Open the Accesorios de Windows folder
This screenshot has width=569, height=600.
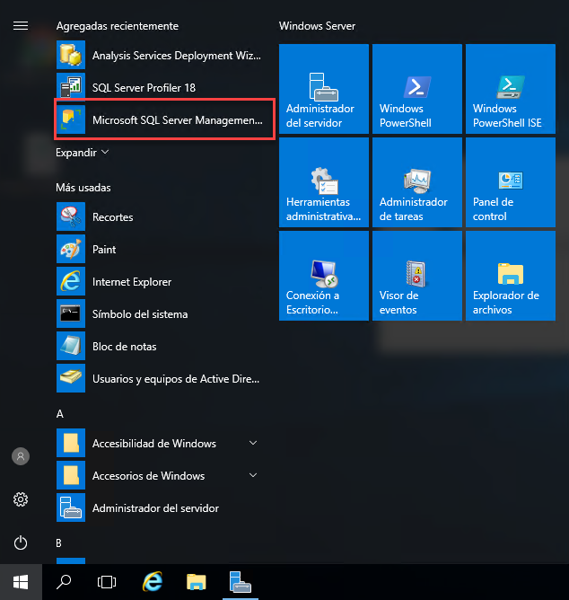click(159, 476)
